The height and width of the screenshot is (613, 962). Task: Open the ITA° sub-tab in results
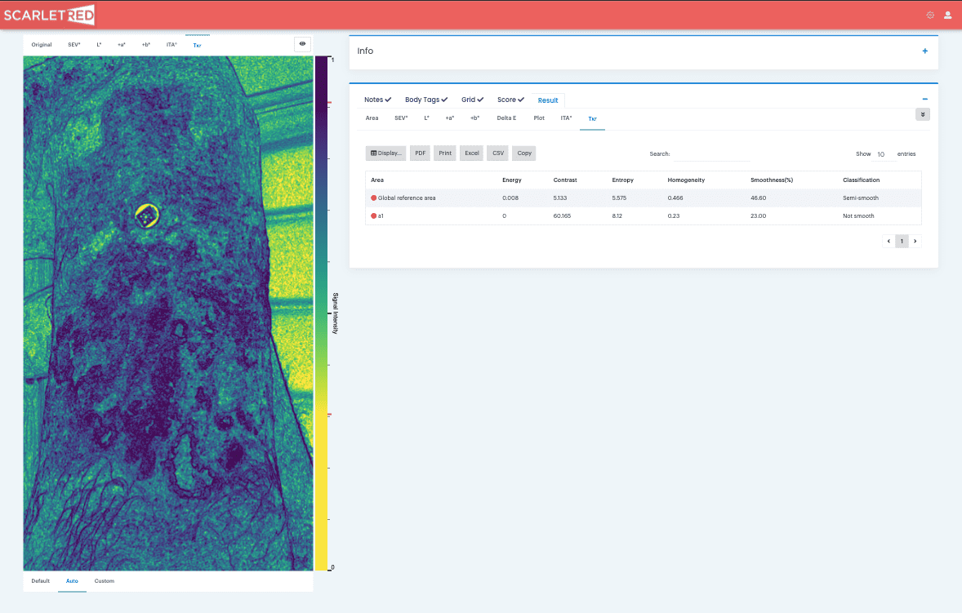(566, 118)
